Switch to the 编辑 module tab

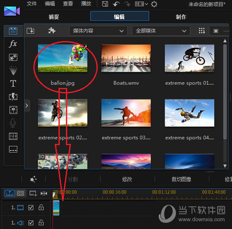point(119,16)
